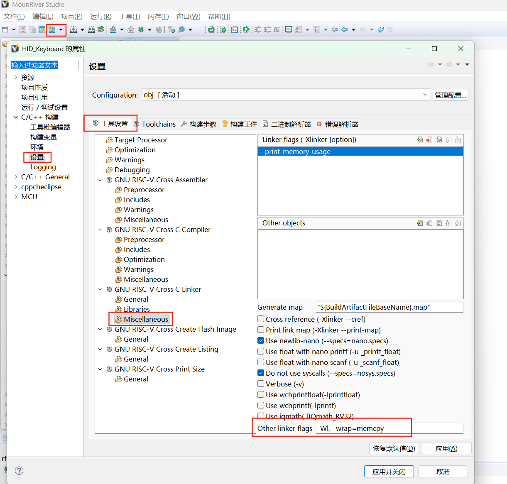Switch to the 二进制解析器 tab

pyautogui.click(x=287, y=124)
